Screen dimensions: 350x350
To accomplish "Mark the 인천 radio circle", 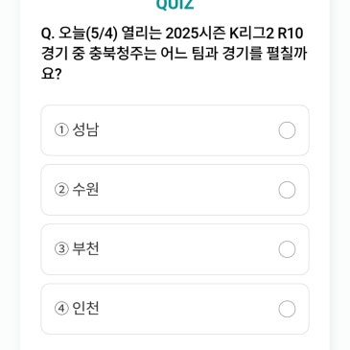I will (x=287, y=309).
